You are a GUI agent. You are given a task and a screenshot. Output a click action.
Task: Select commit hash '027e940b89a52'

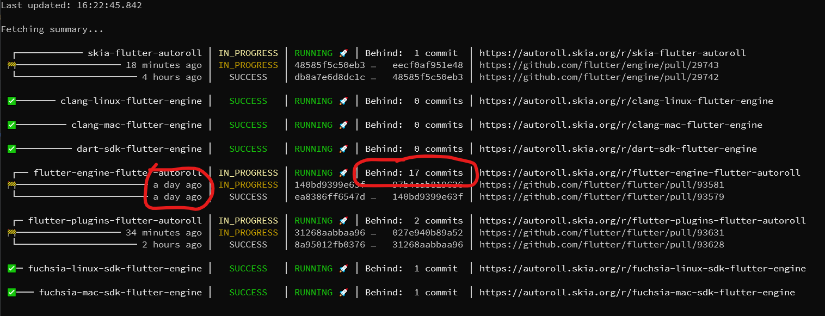pos(428,233)
